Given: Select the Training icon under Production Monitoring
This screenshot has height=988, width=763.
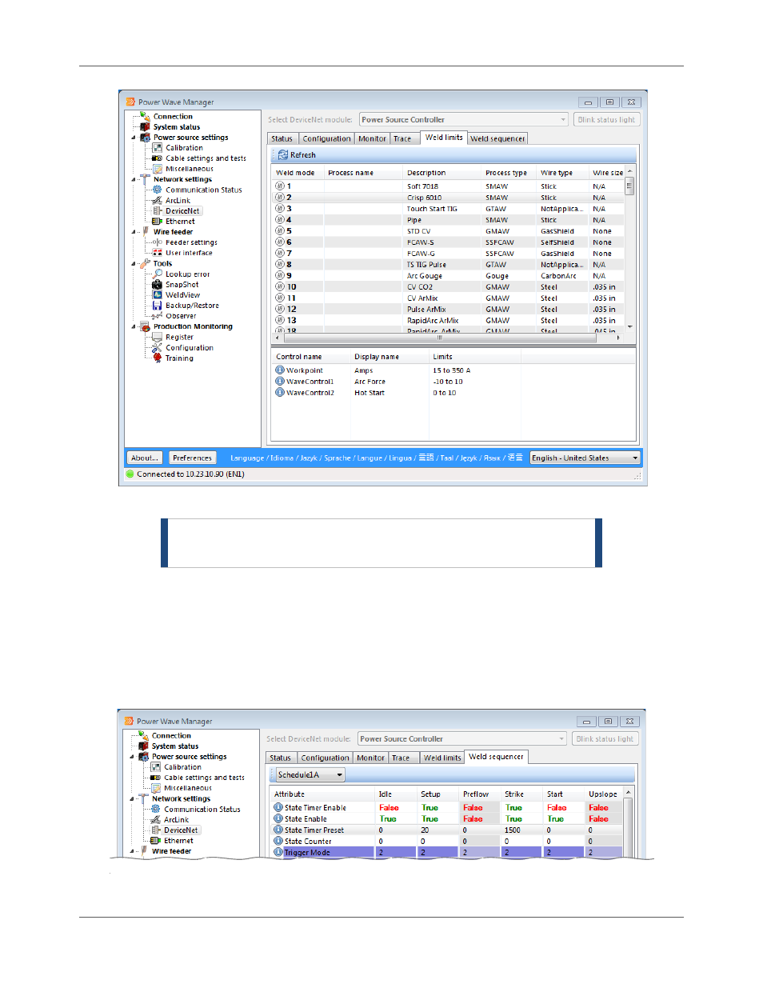Looking at the screenshot, I should (157, 358).
